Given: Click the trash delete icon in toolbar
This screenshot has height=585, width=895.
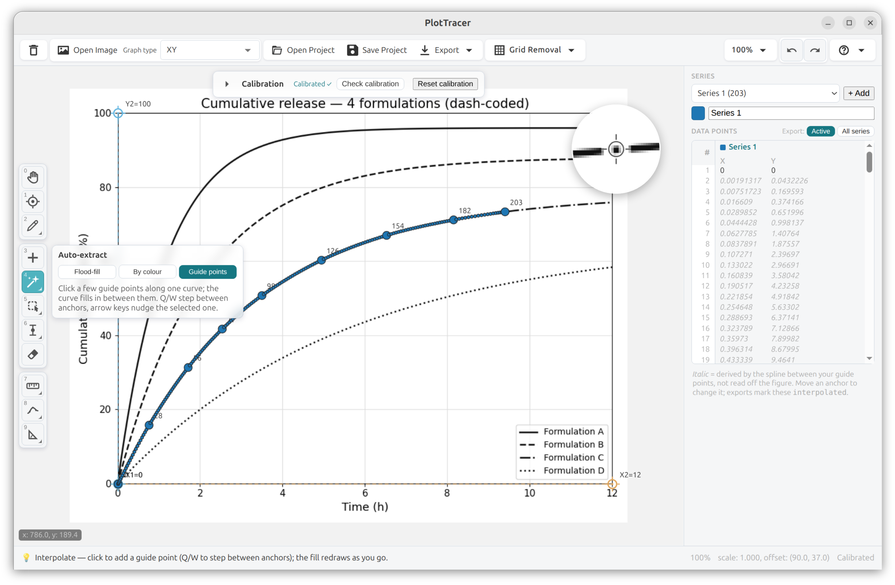Looking at the screenshot, I should click(x=33, y=50).
